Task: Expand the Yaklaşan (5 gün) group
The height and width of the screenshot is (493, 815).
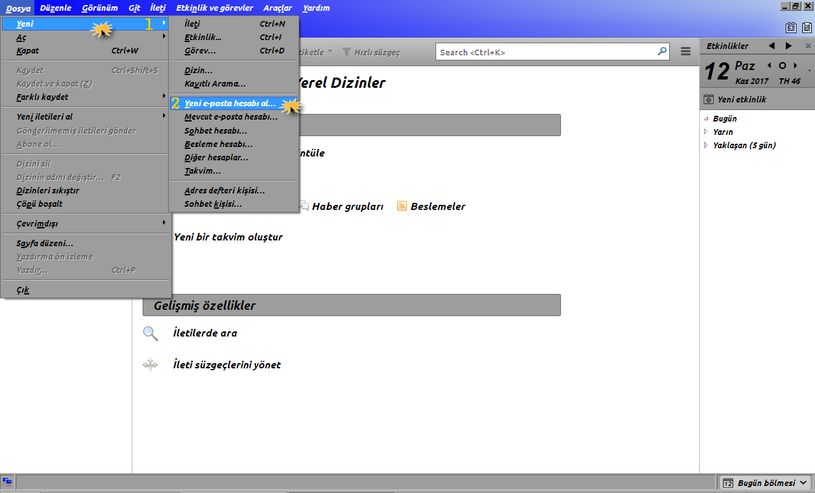Action: tap(706, 145)
